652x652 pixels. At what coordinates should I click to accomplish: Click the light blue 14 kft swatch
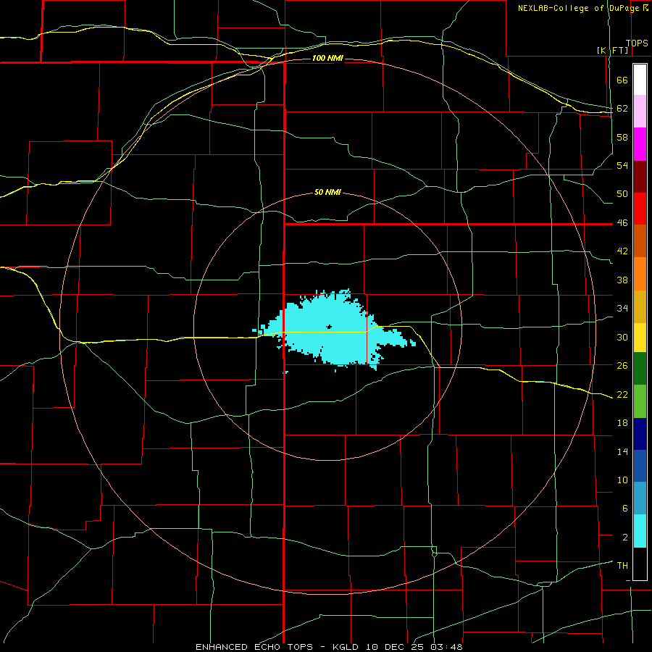pos(640,498)
